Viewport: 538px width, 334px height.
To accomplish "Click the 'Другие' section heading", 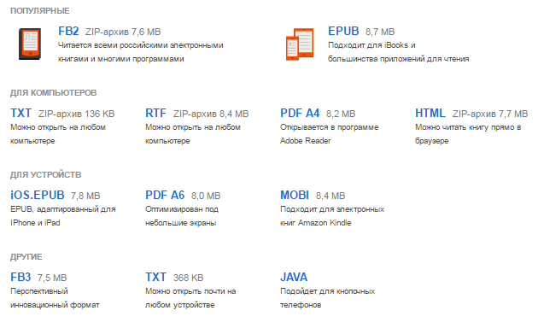I will click(x=26, y=257).
